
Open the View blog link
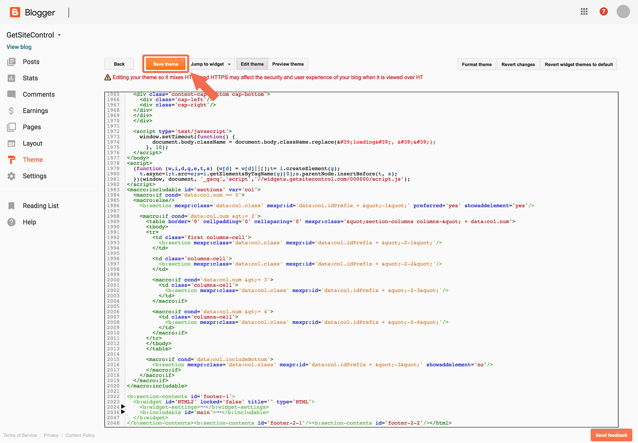click(x=19, y=47)
